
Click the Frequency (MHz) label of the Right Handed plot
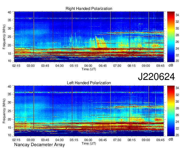tap(4, 37)
